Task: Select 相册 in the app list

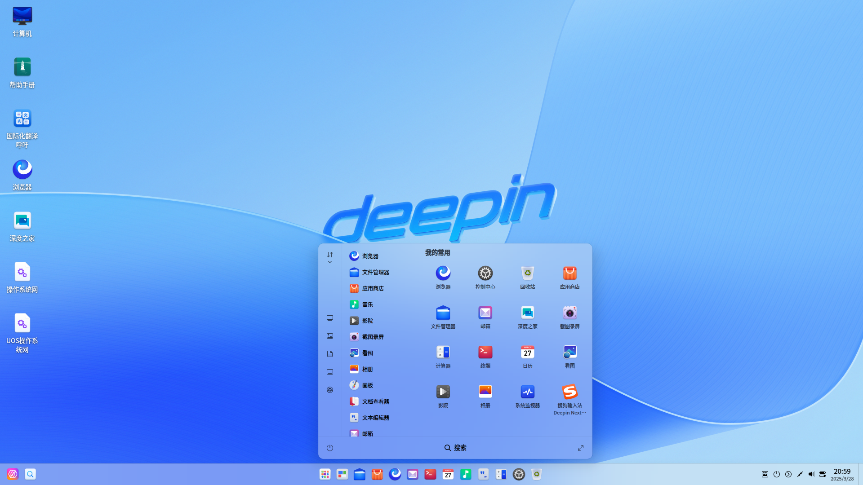Action: click(380, 369)
